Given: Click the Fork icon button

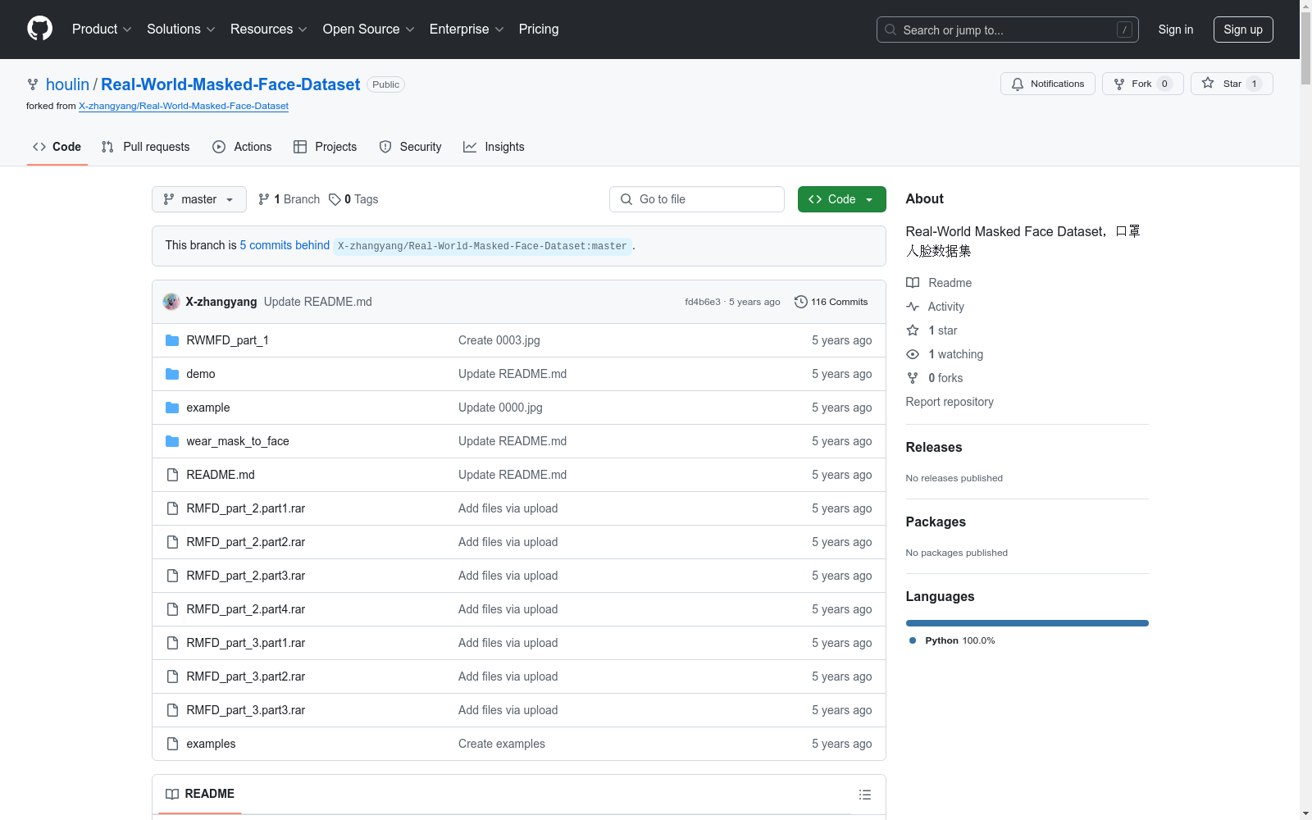Looking at the screenshot, I should pyautogui.click(x=1119, y=84).
